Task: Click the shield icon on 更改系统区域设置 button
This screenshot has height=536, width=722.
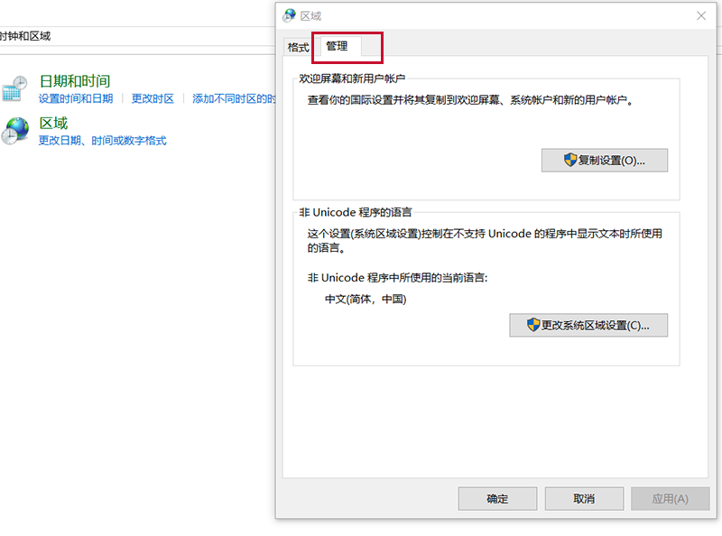Action: pos(533,325)
